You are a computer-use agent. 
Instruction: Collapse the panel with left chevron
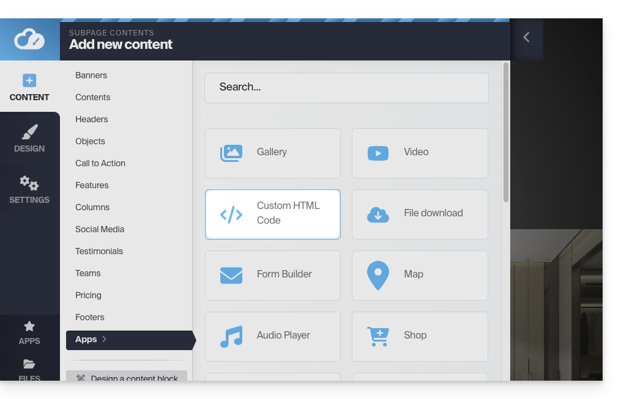point(526,38)
